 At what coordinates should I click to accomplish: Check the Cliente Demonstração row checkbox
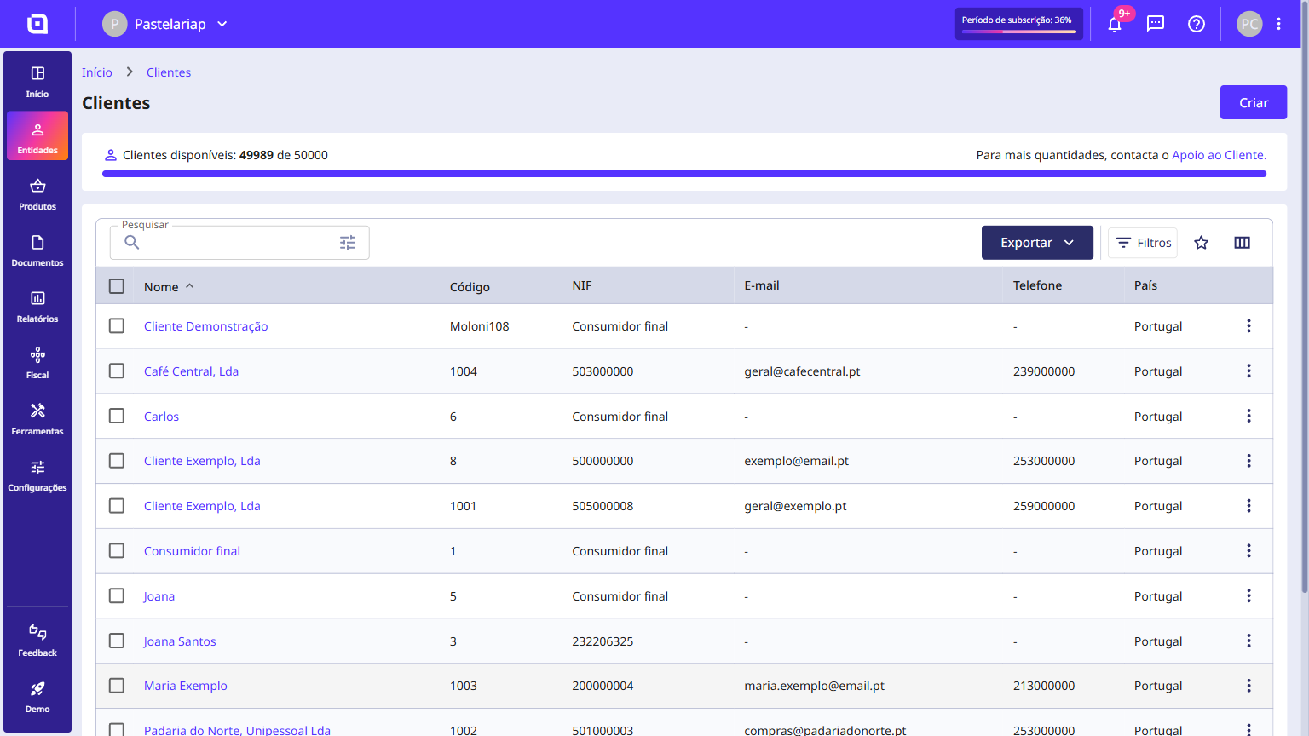tap(117, 326)
